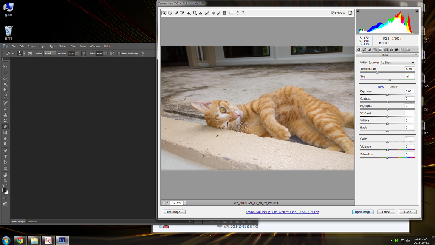Open the Camera Raw preferences dialog icon
Screen dimensions: 435x245
231,13
